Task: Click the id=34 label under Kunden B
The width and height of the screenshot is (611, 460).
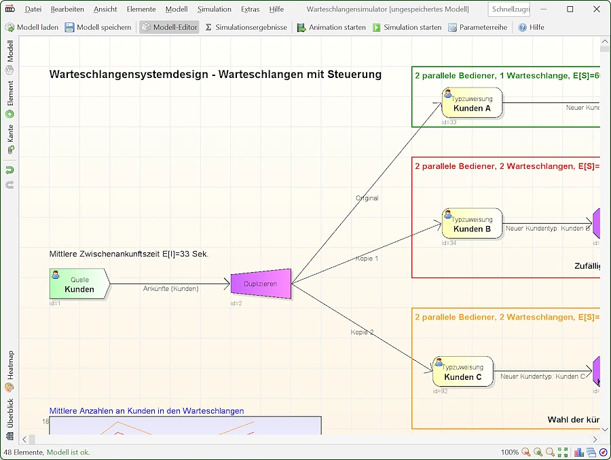Action: tap(449, 243)
